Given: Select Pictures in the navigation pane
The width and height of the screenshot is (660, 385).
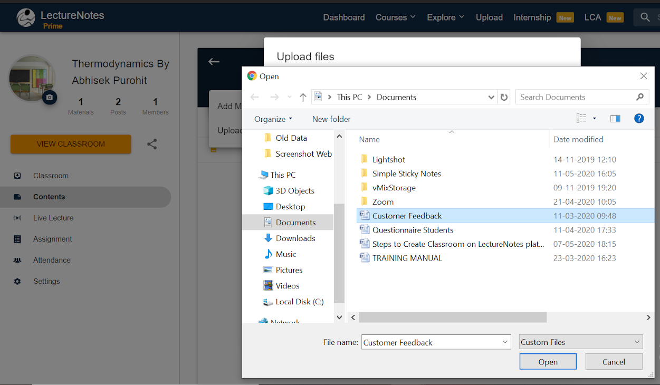Looking at the screenshot, I should pos(283,270).
